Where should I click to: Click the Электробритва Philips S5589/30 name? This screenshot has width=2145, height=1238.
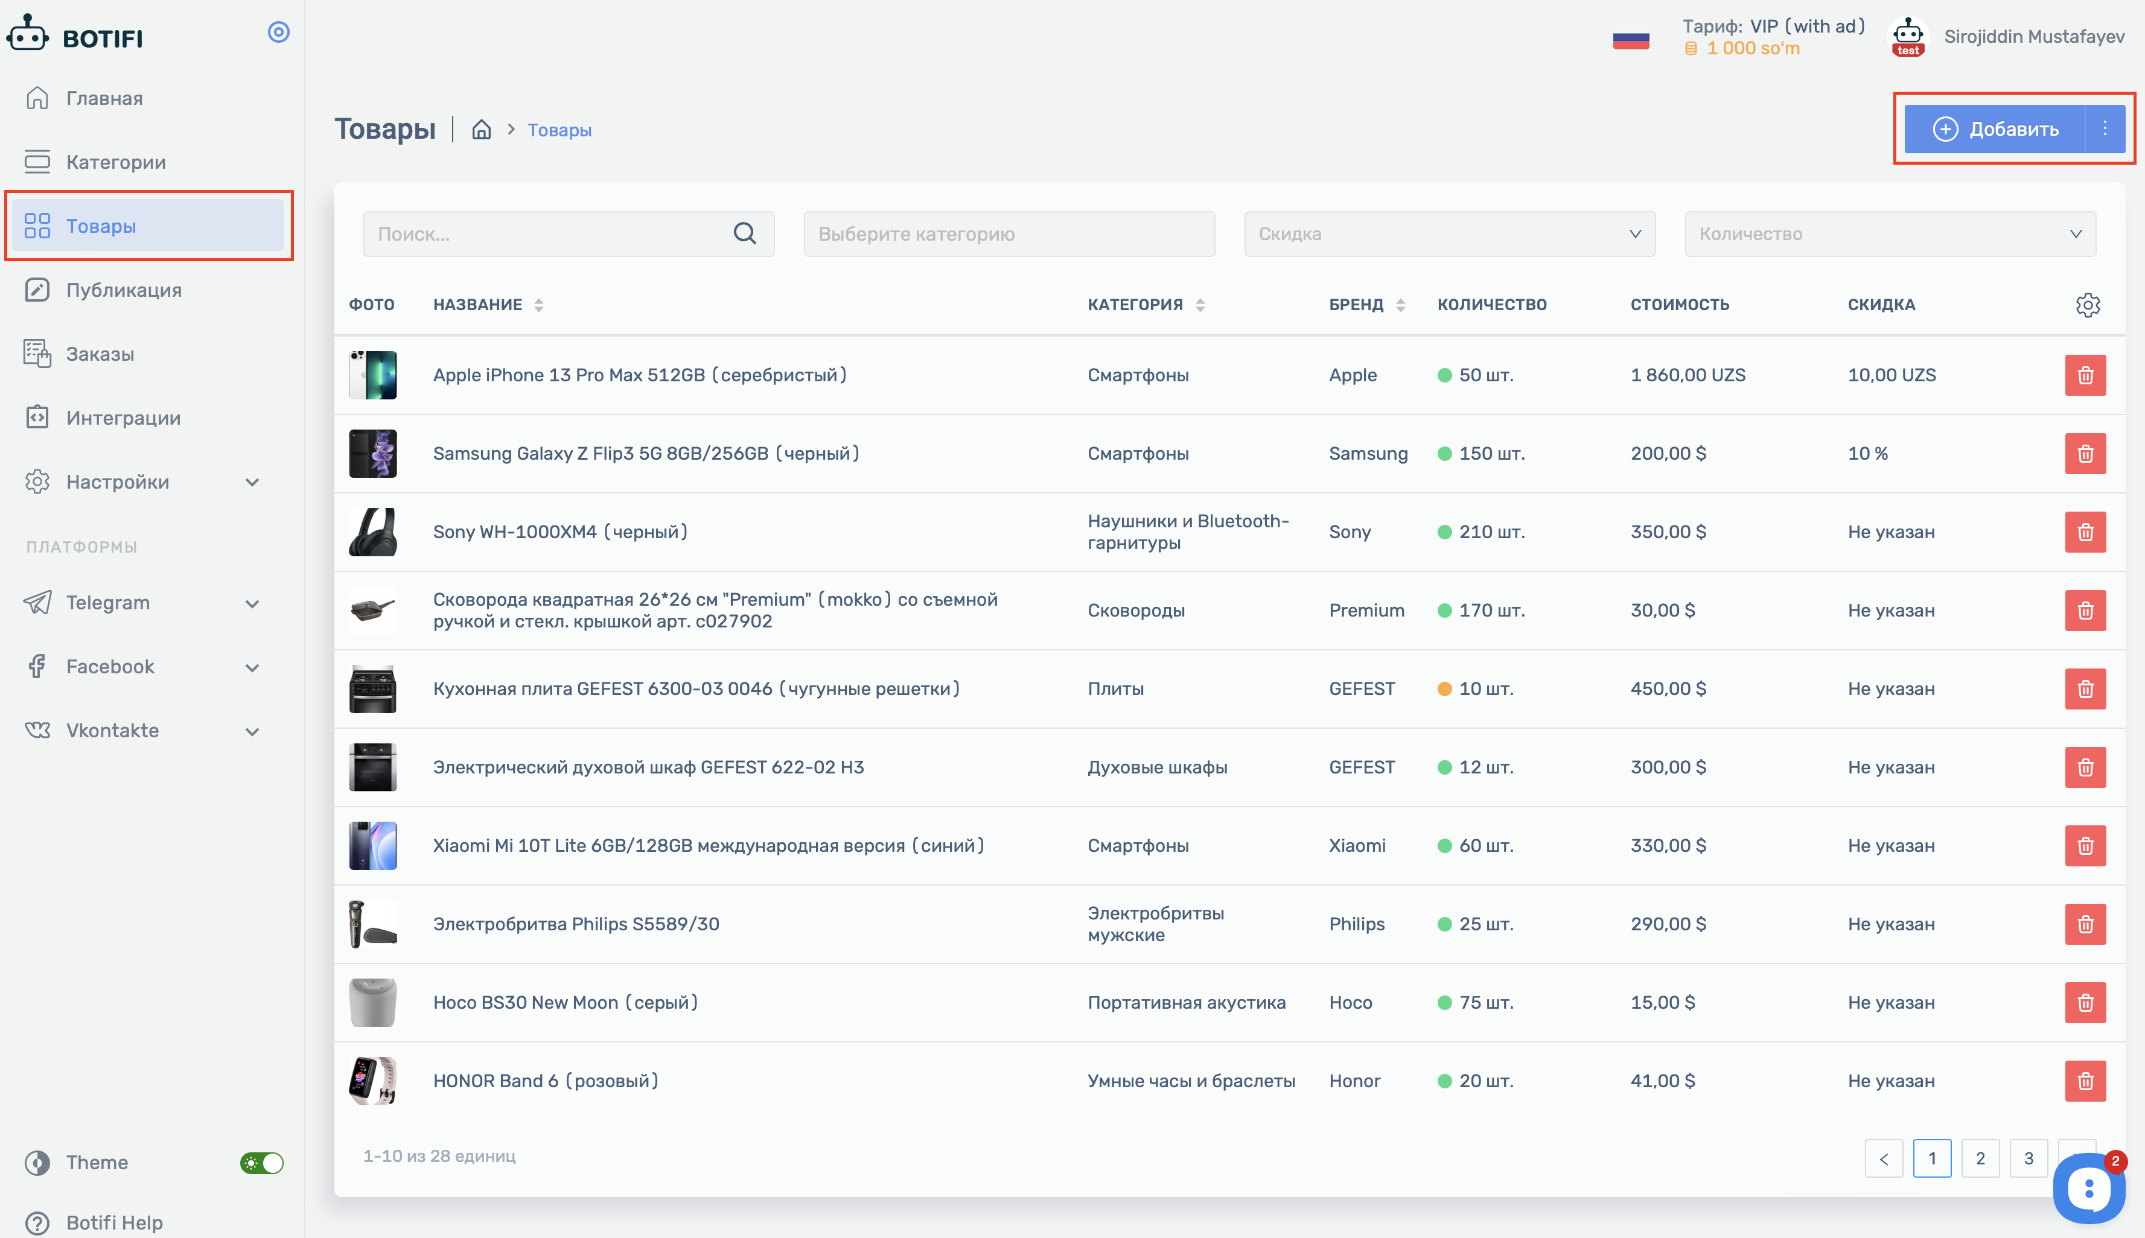coord(576,924)
